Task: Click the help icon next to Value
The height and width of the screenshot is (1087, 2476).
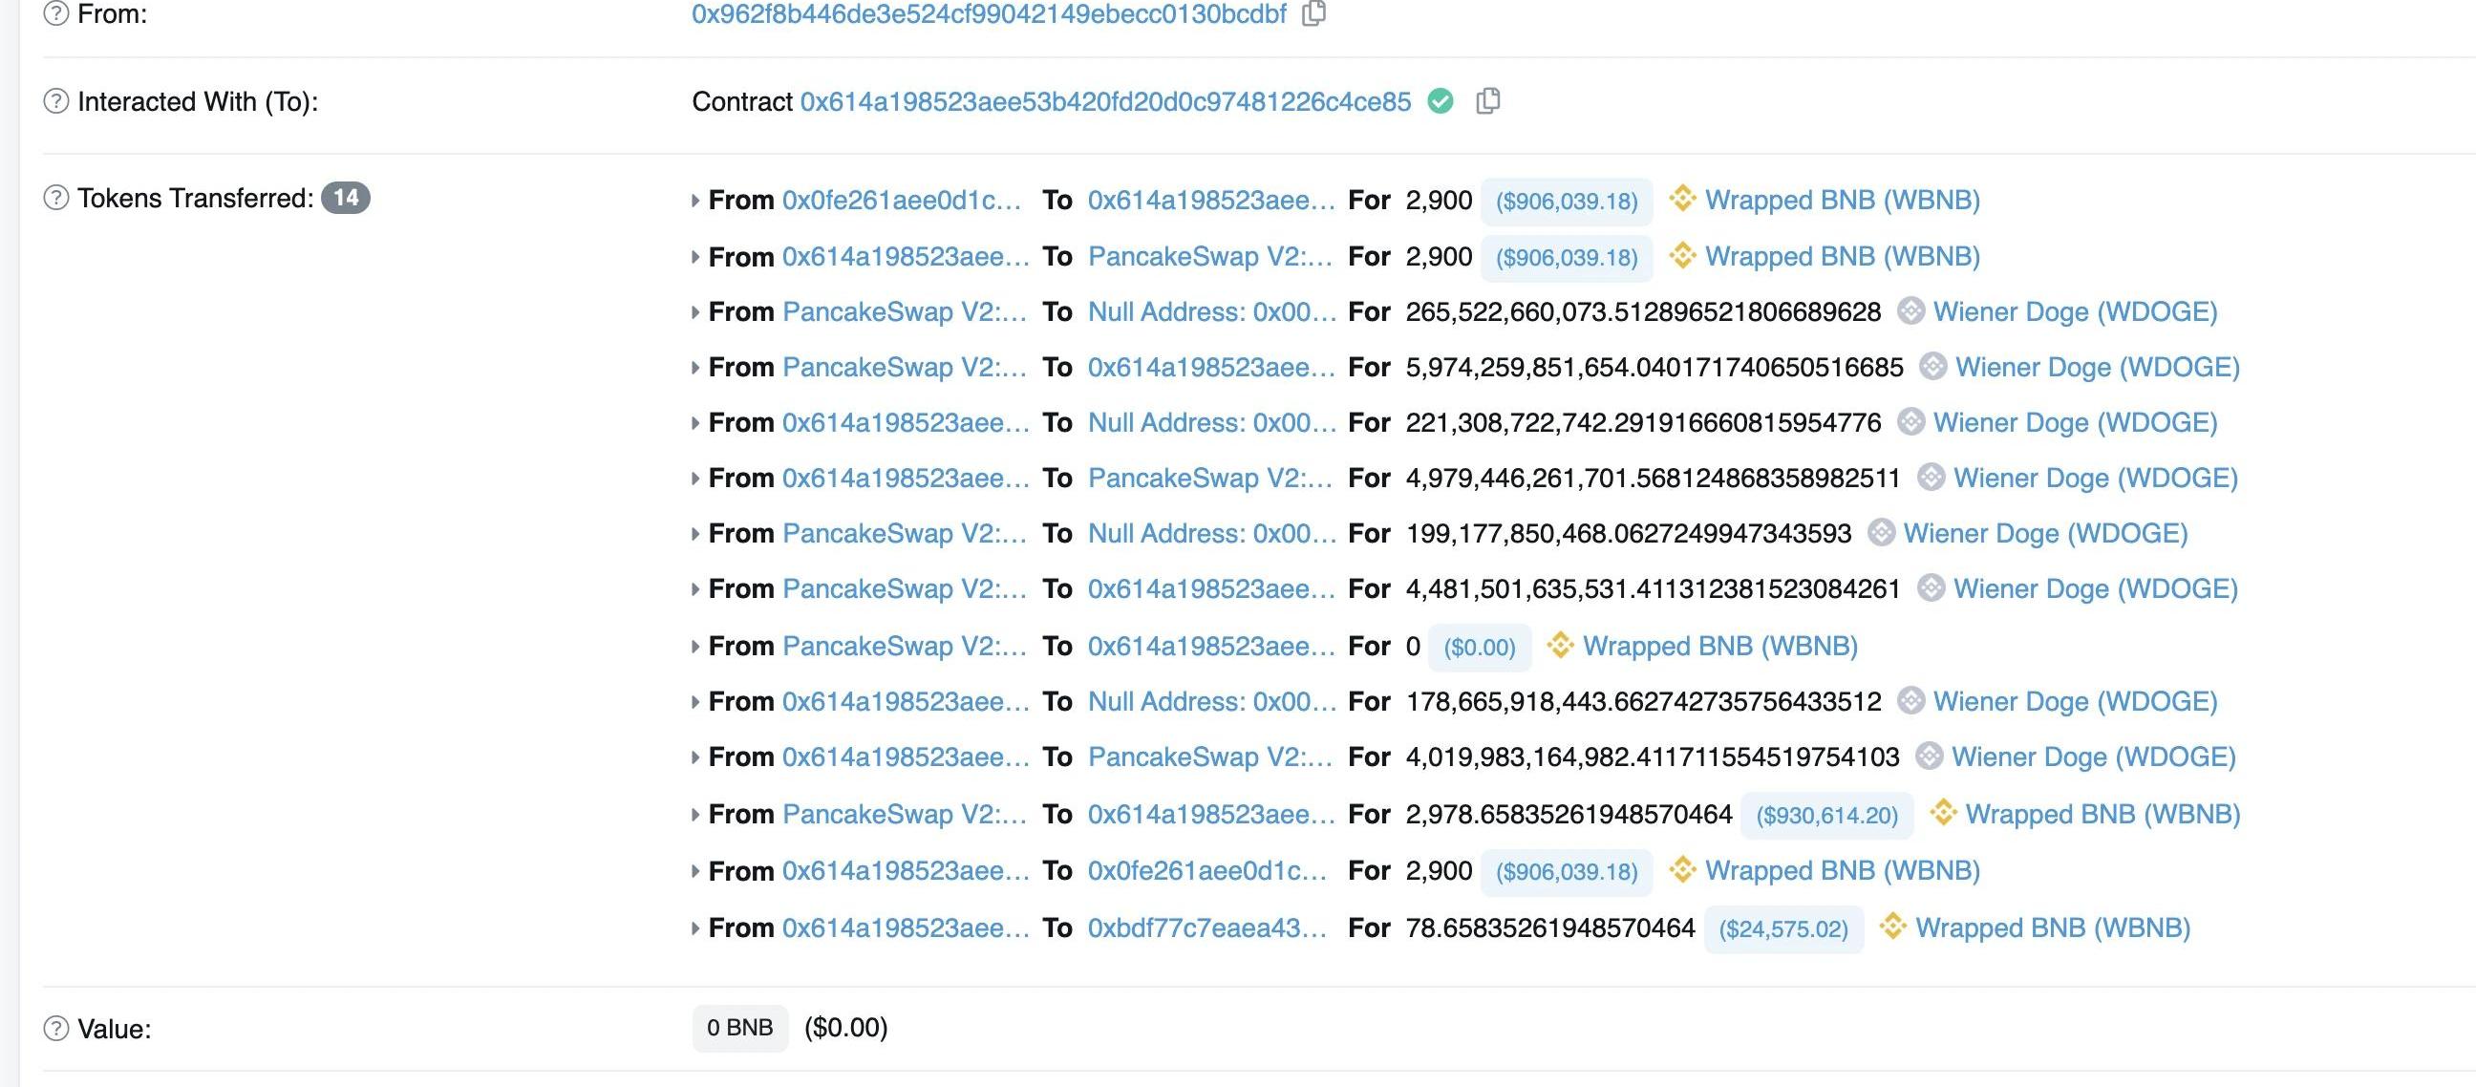Action: tap(56, 1029)
